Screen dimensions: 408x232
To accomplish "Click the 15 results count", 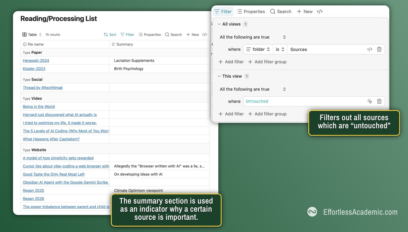I will click(x=53, y=35).
